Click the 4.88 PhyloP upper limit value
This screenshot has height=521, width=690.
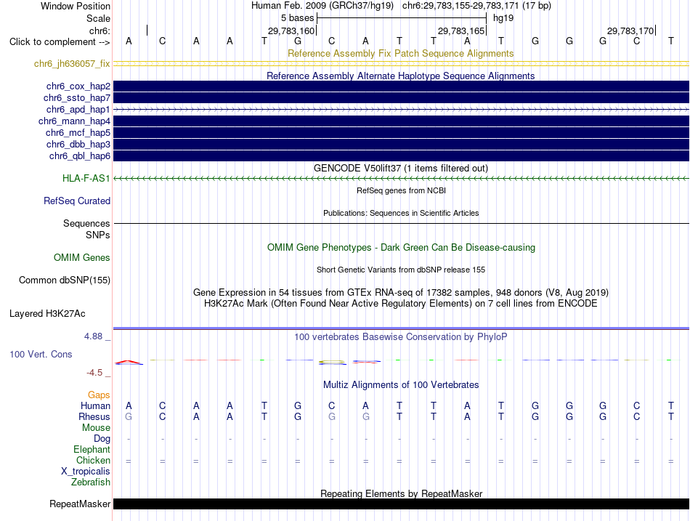(x=93, y=336)
